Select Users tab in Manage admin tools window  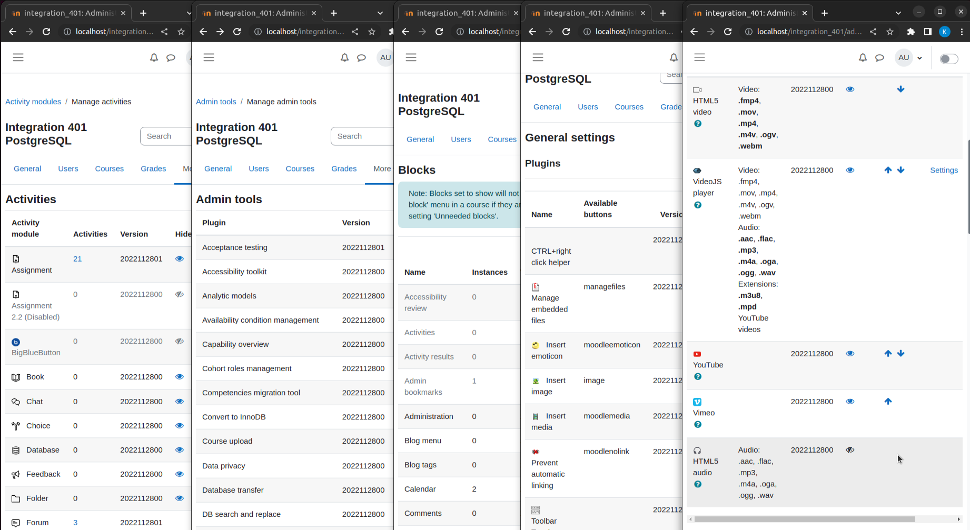[259, 168]
